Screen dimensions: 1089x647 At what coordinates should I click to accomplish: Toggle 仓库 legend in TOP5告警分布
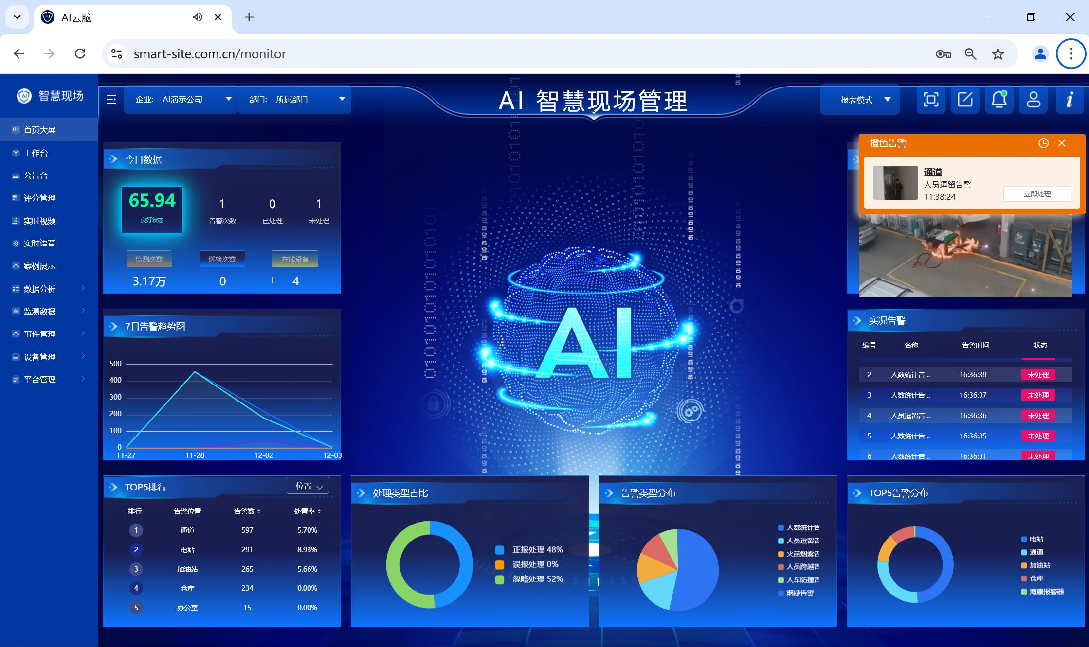1032,578
